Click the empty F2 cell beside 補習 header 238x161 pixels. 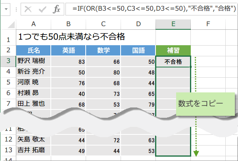tap(208, 50)
